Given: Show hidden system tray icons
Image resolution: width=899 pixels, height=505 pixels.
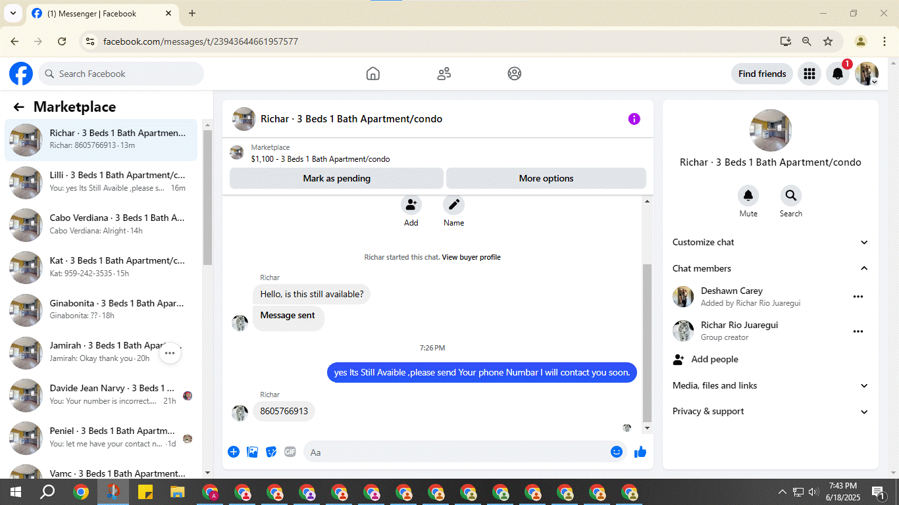Looking at the screenshot, I should pyautogui.click(x=782, y=492).
